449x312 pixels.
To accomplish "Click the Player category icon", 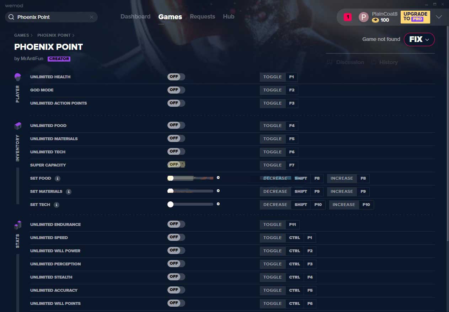I will tap(17, 77).
